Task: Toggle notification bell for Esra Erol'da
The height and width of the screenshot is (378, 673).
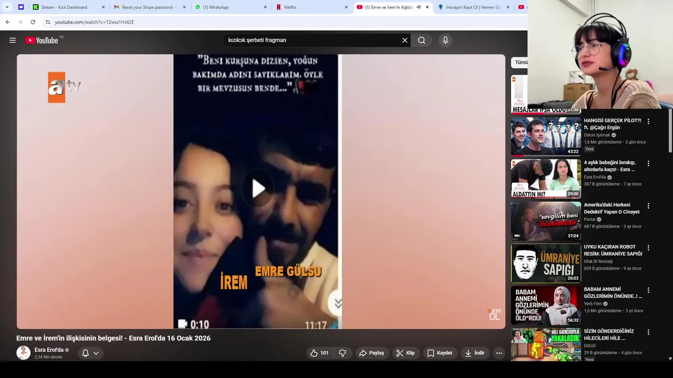Action: point(85,353)
